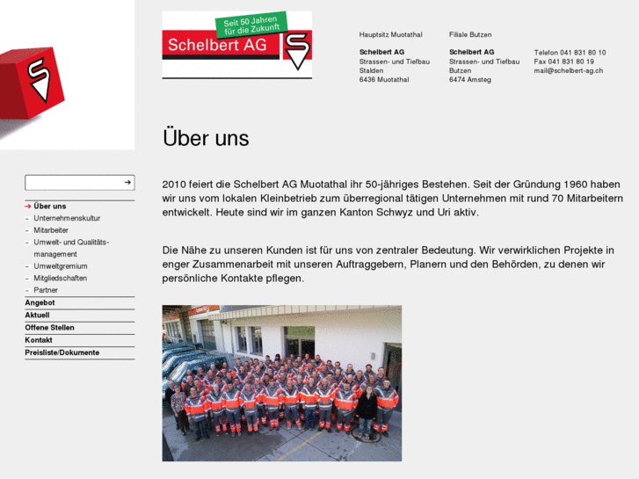Screen dimensions: 639x479
Task: Go to the Partner submenu entry
Action: pyautogui.click(x=46, y=290)
